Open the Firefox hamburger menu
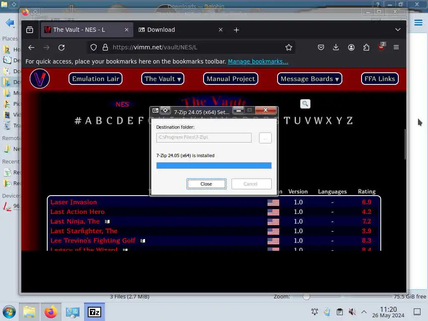The width and height of the screenshot is (428, 321). click(396, 48)
